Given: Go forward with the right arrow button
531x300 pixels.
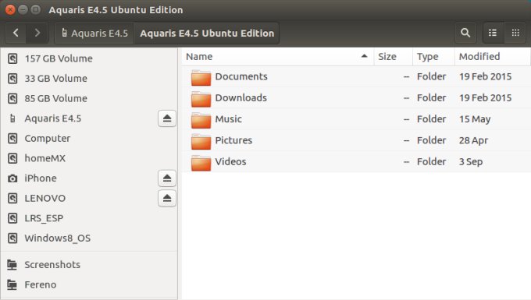Looking at the screenshot, I should click(x=37, y=33).
